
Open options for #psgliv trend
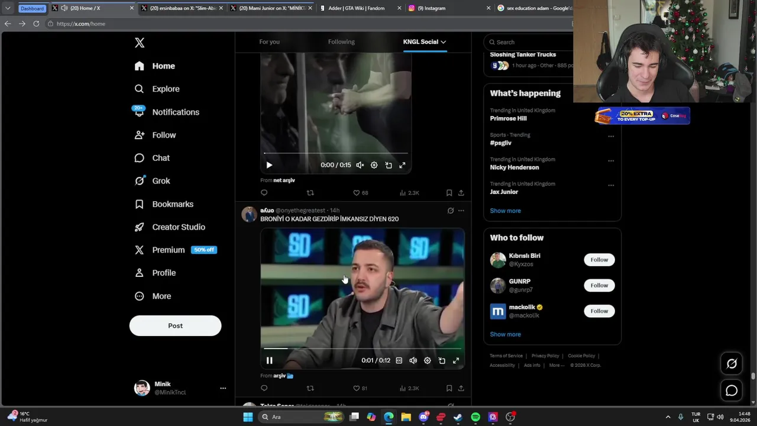(x=611, y=136)
